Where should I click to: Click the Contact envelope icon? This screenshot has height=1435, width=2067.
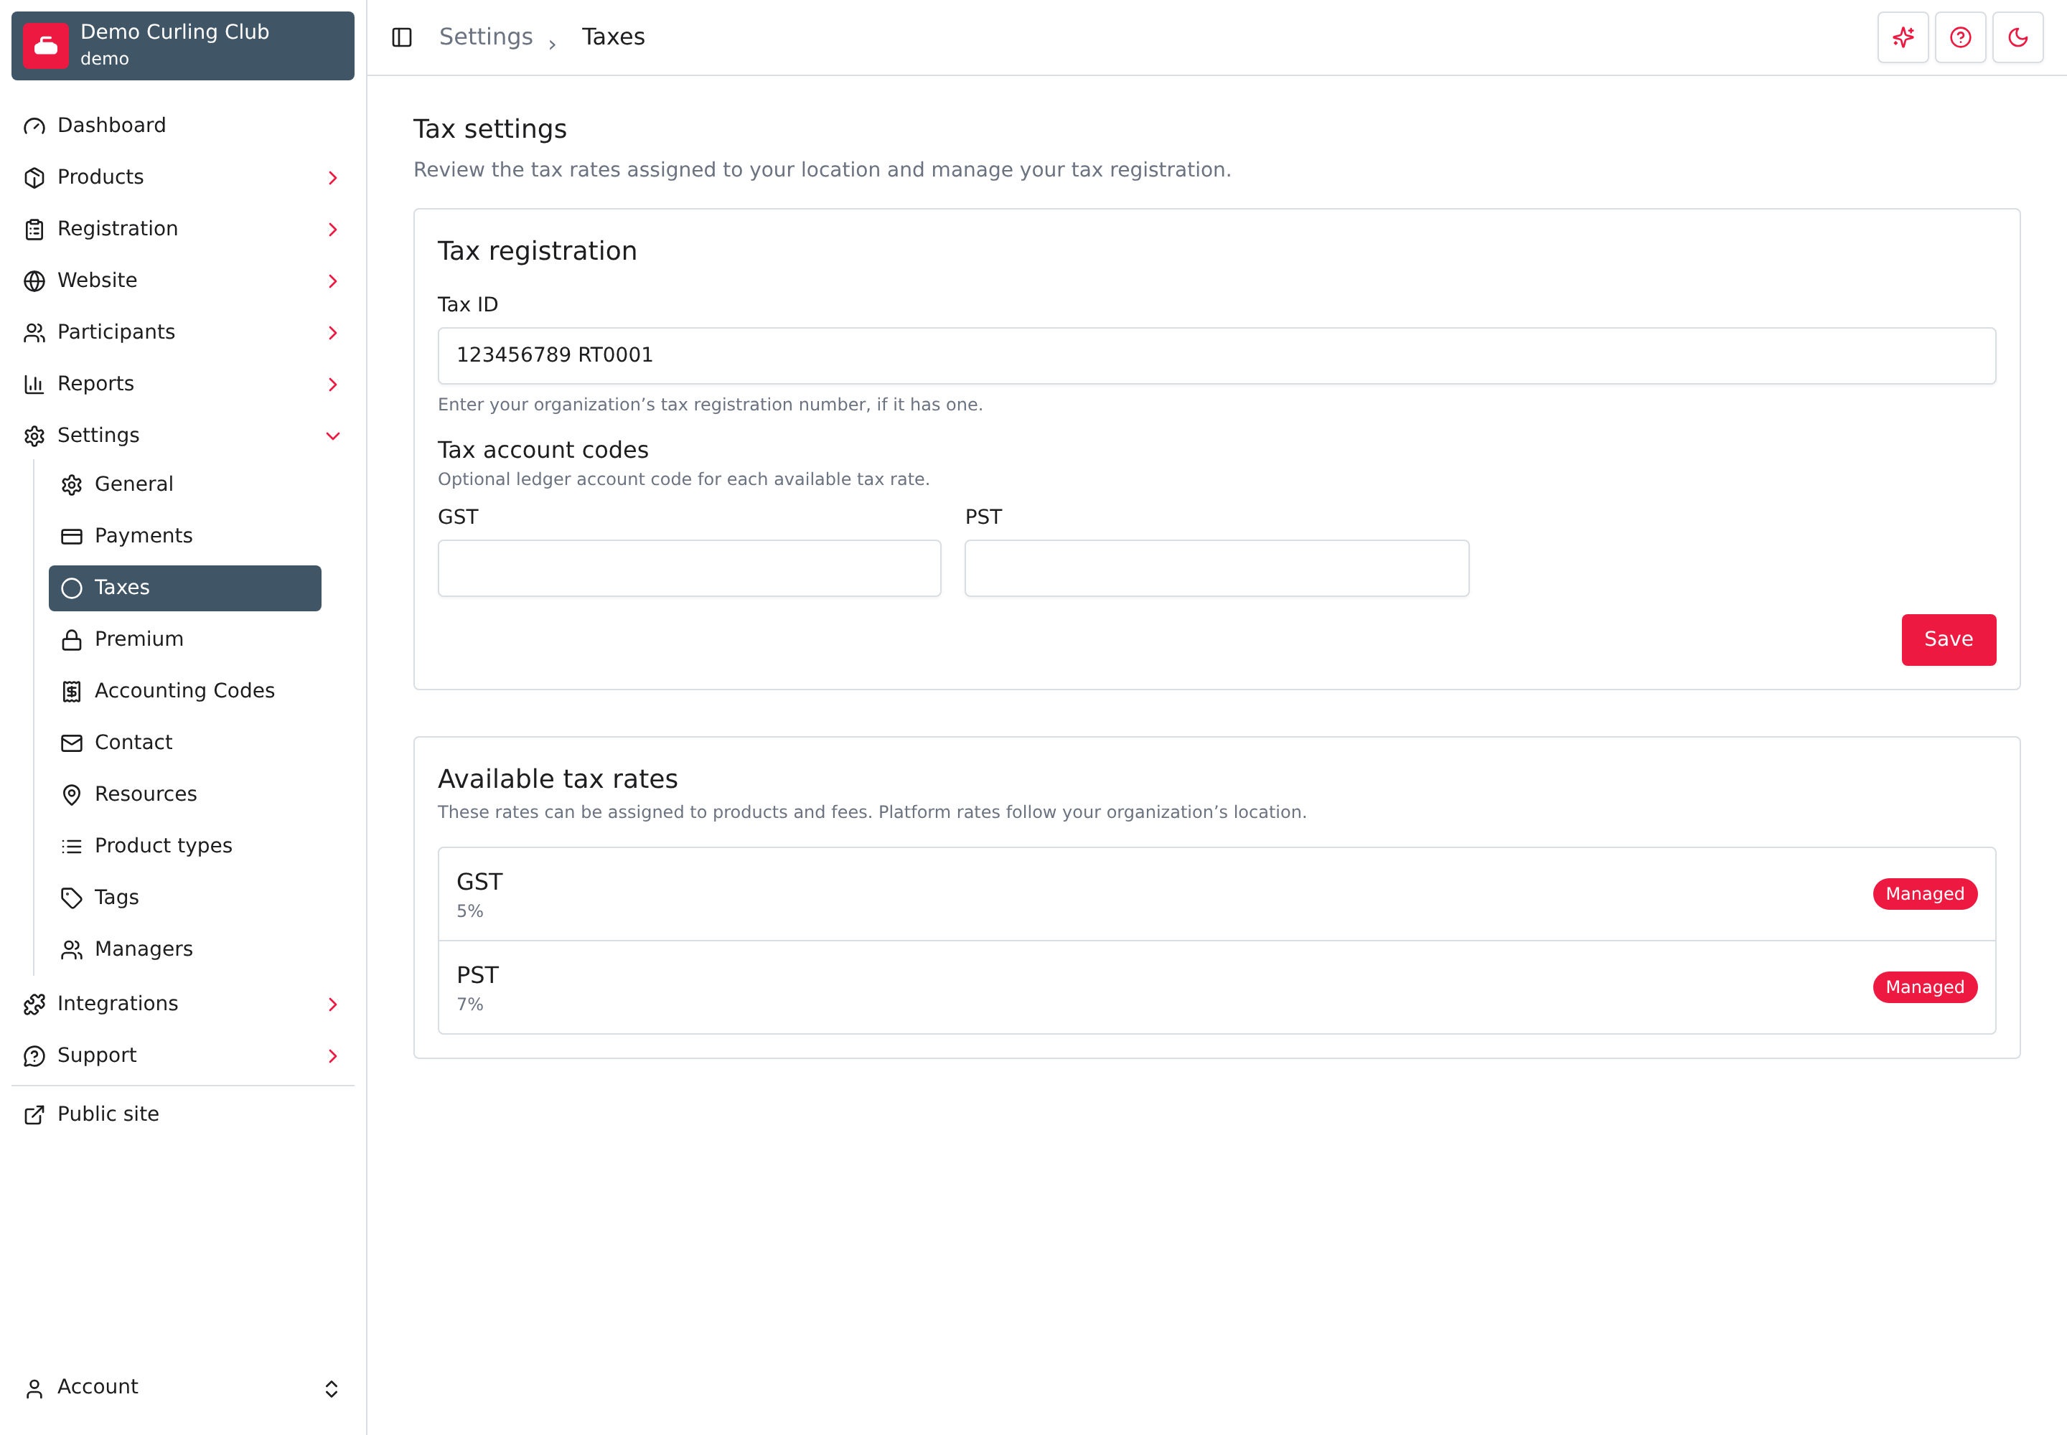(72, 743)
